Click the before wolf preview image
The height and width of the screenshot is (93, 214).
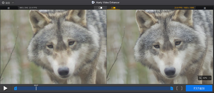53,47
